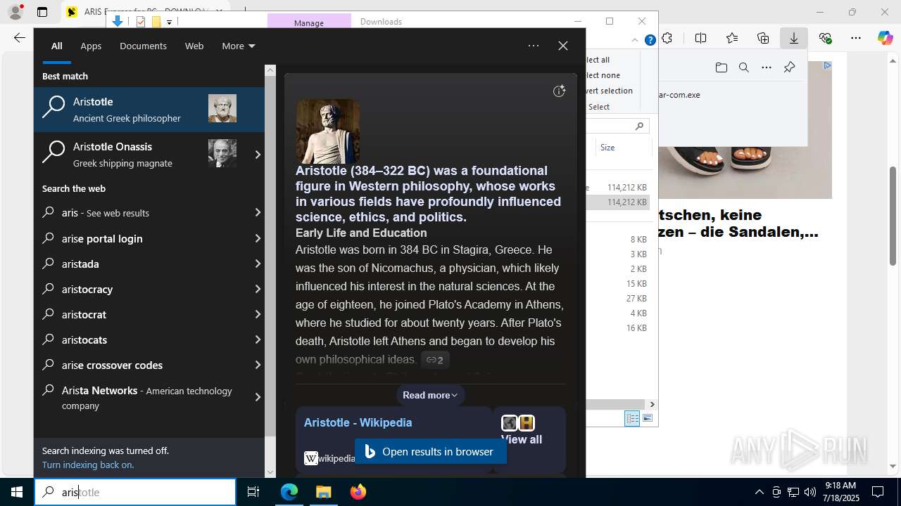Click View all images link
The image size is (901, 506).
pos(521,439)
